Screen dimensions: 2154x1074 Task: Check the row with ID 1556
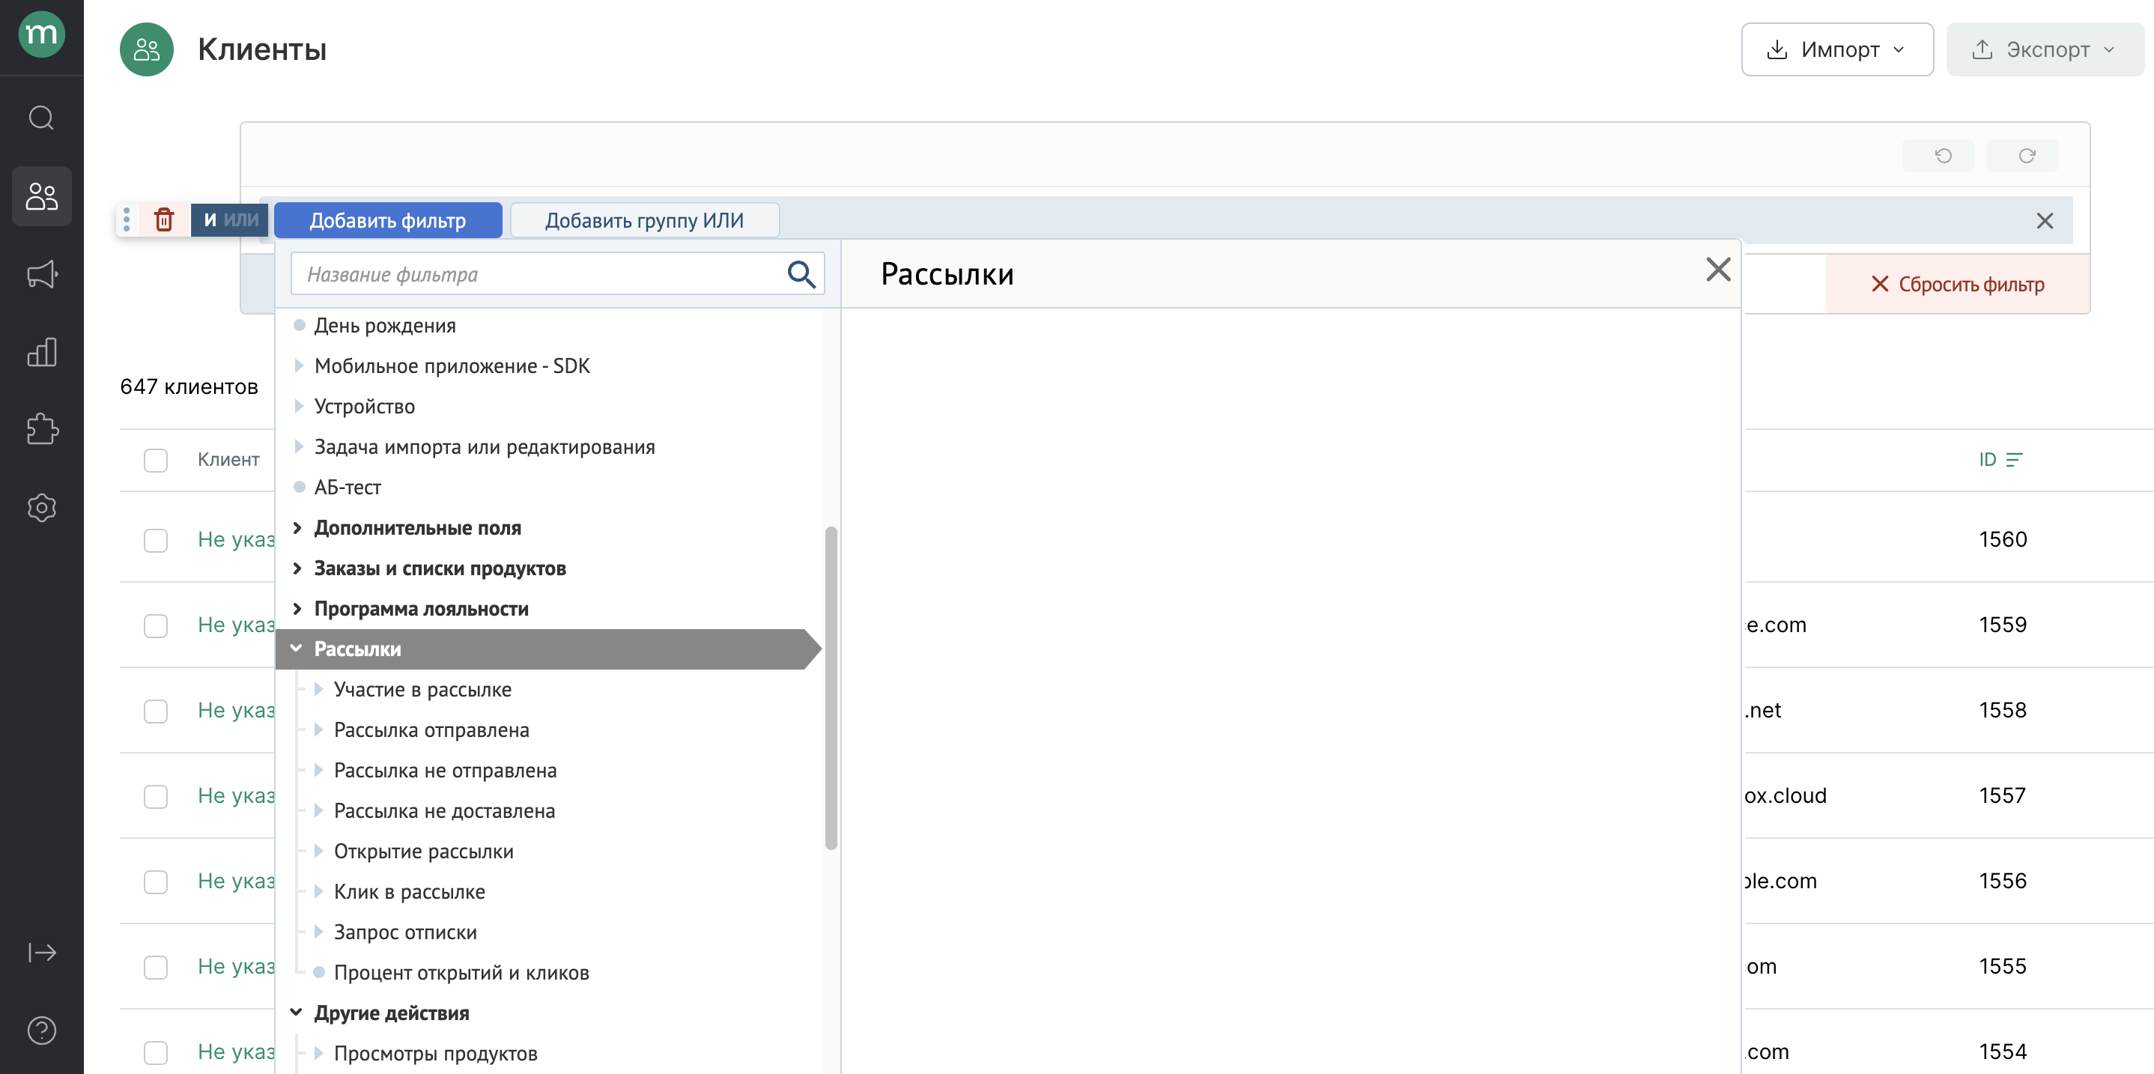coord(156,882)
